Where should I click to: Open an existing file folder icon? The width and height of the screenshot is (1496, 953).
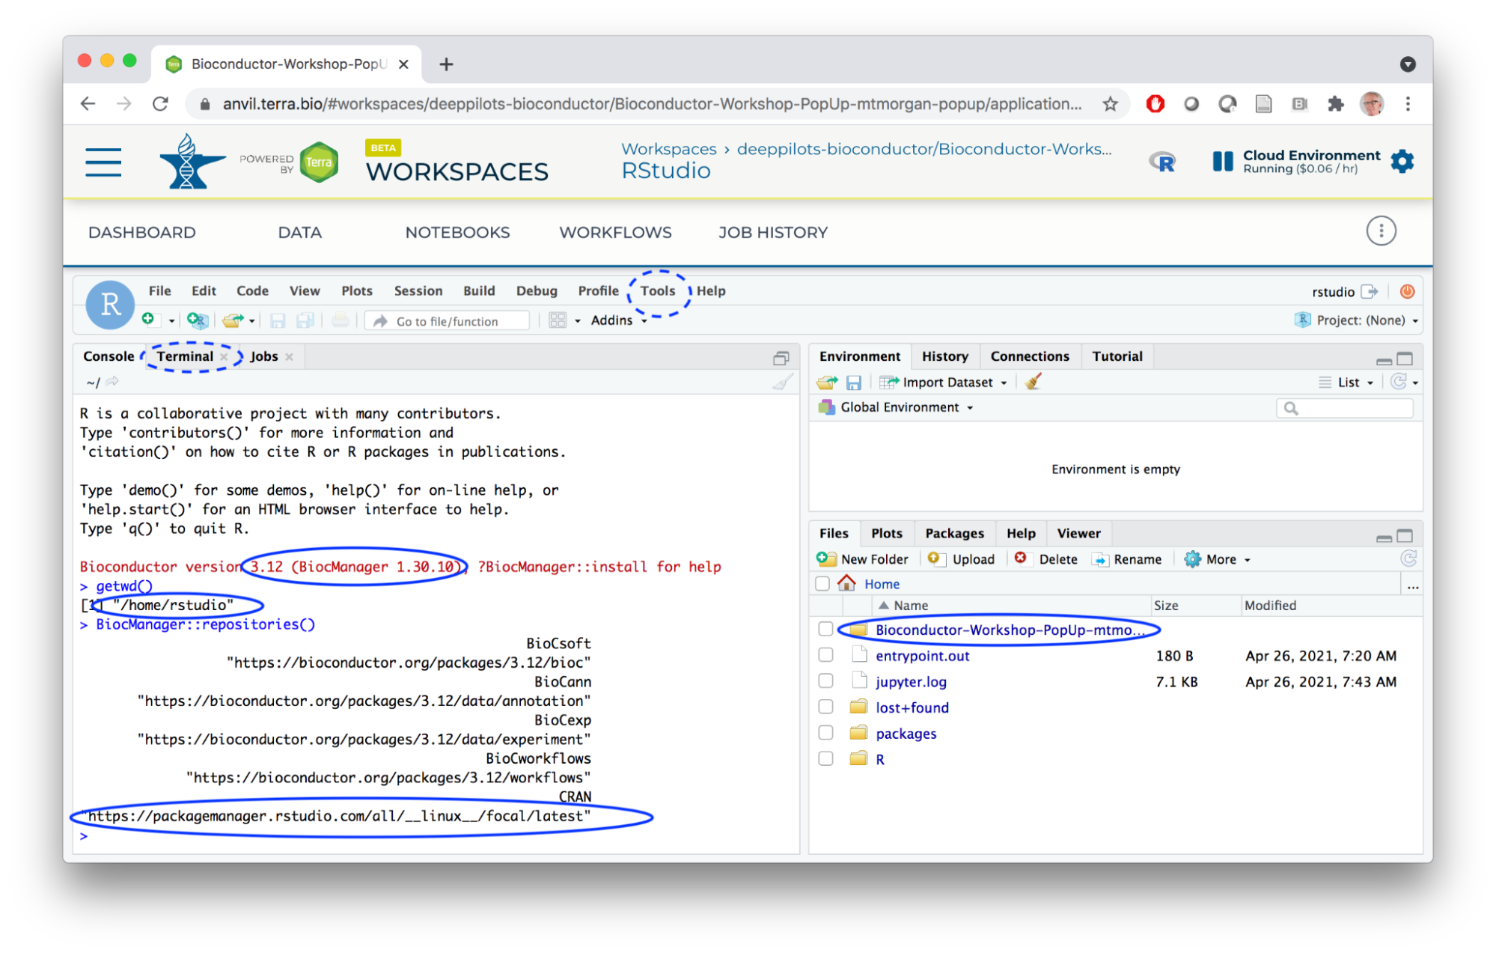pos(233,320)
